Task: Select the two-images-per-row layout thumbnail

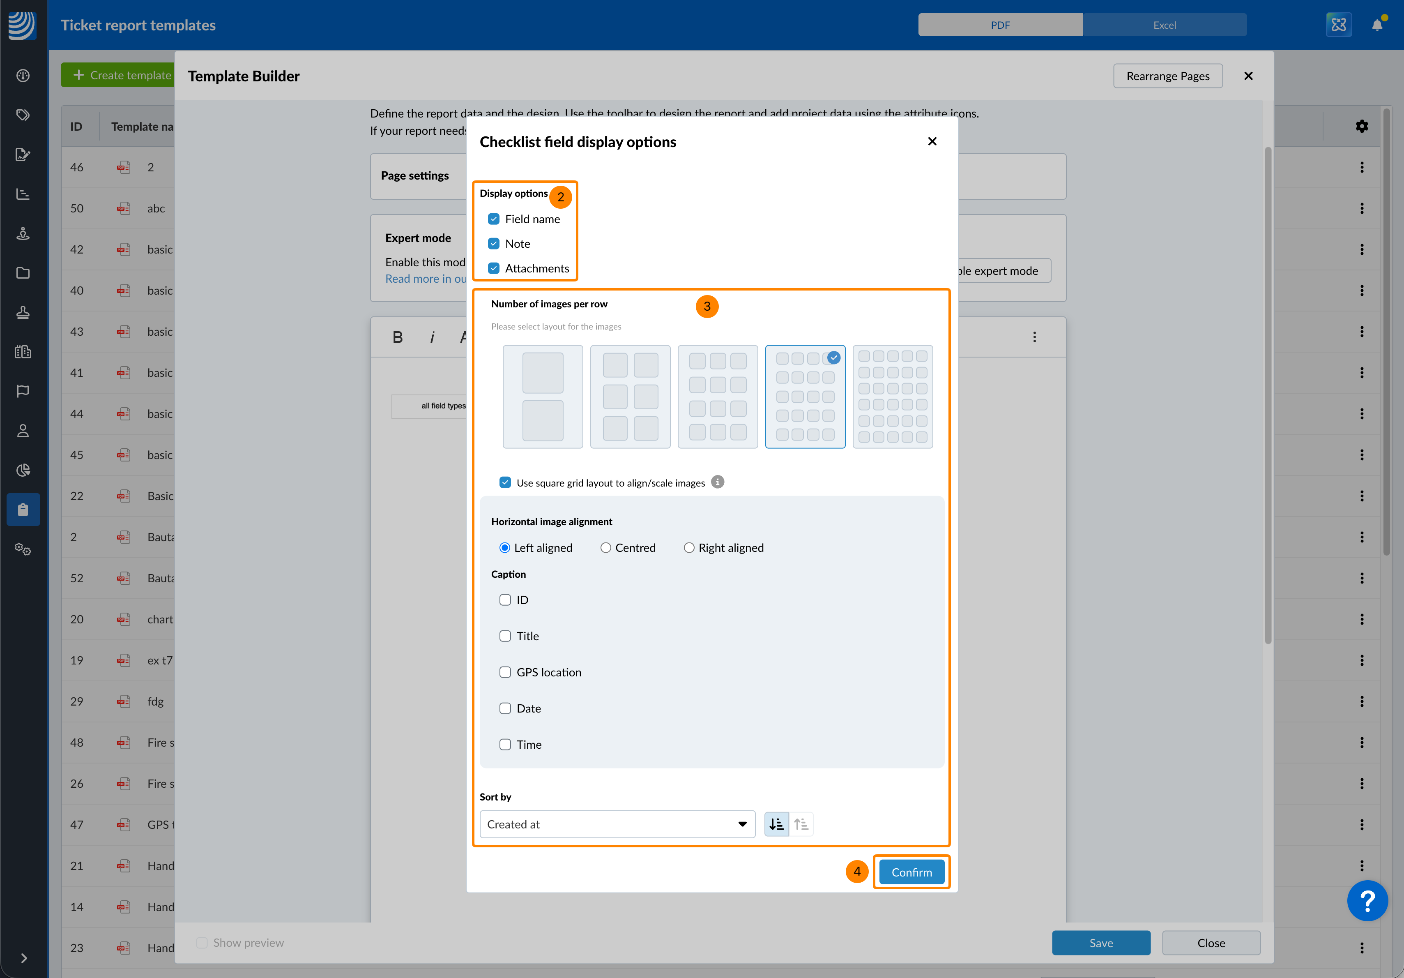Action: coord(630,397)
